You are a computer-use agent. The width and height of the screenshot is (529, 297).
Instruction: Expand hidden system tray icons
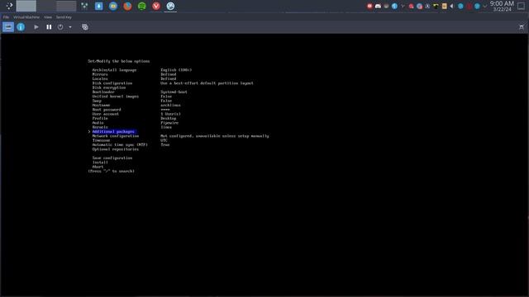click(x=485, y=6)
